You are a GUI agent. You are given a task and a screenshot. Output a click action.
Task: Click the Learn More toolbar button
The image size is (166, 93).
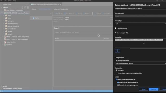tap(106, 14)
